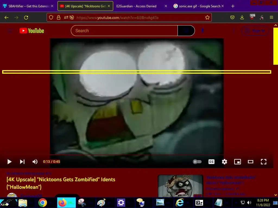
Task: Open the tracking protection shield icon
Action: [x=51, y=18]
